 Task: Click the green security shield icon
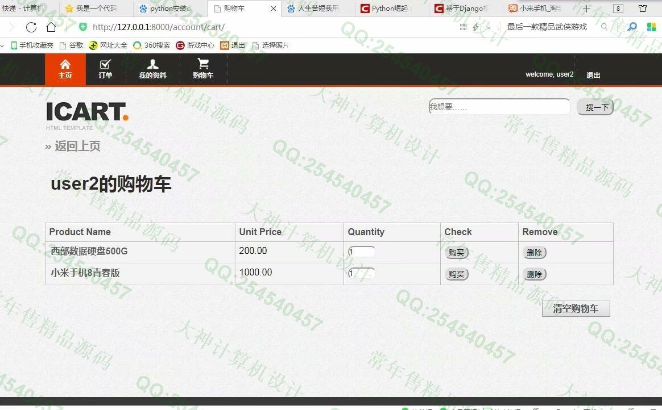pos(83,27)
